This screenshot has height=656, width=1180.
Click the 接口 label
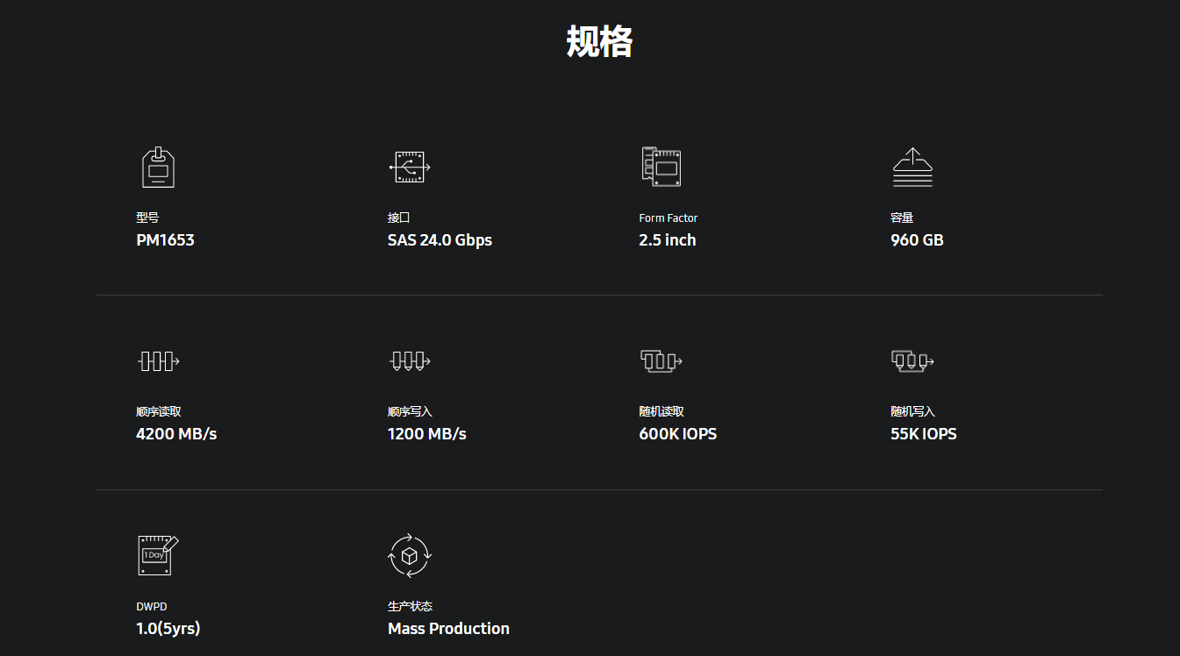tap(399, 217)
